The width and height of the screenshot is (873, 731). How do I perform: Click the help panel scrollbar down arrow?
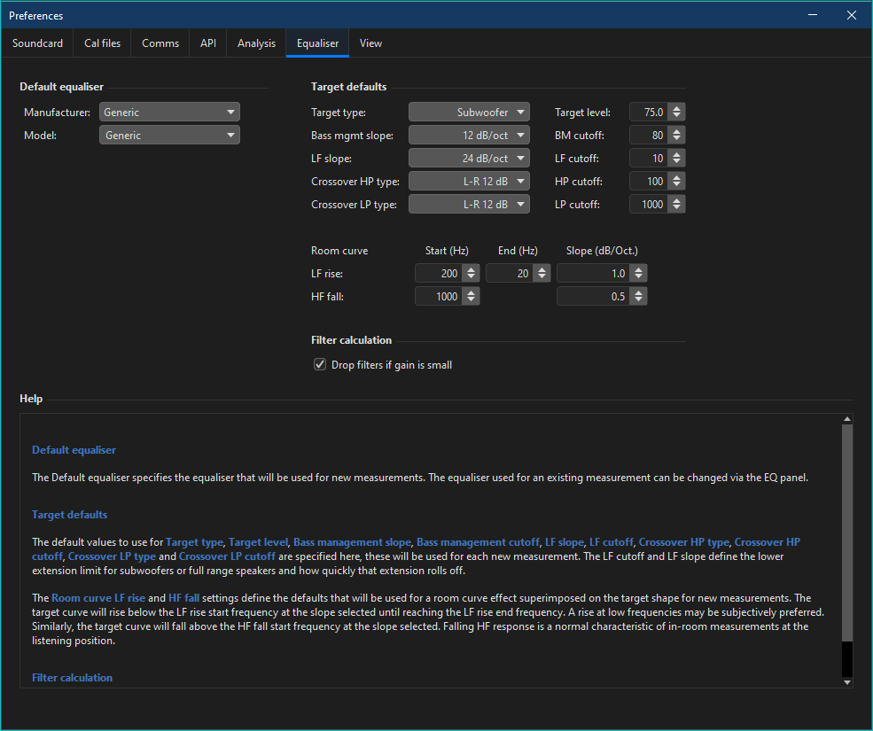click(846, 682)
